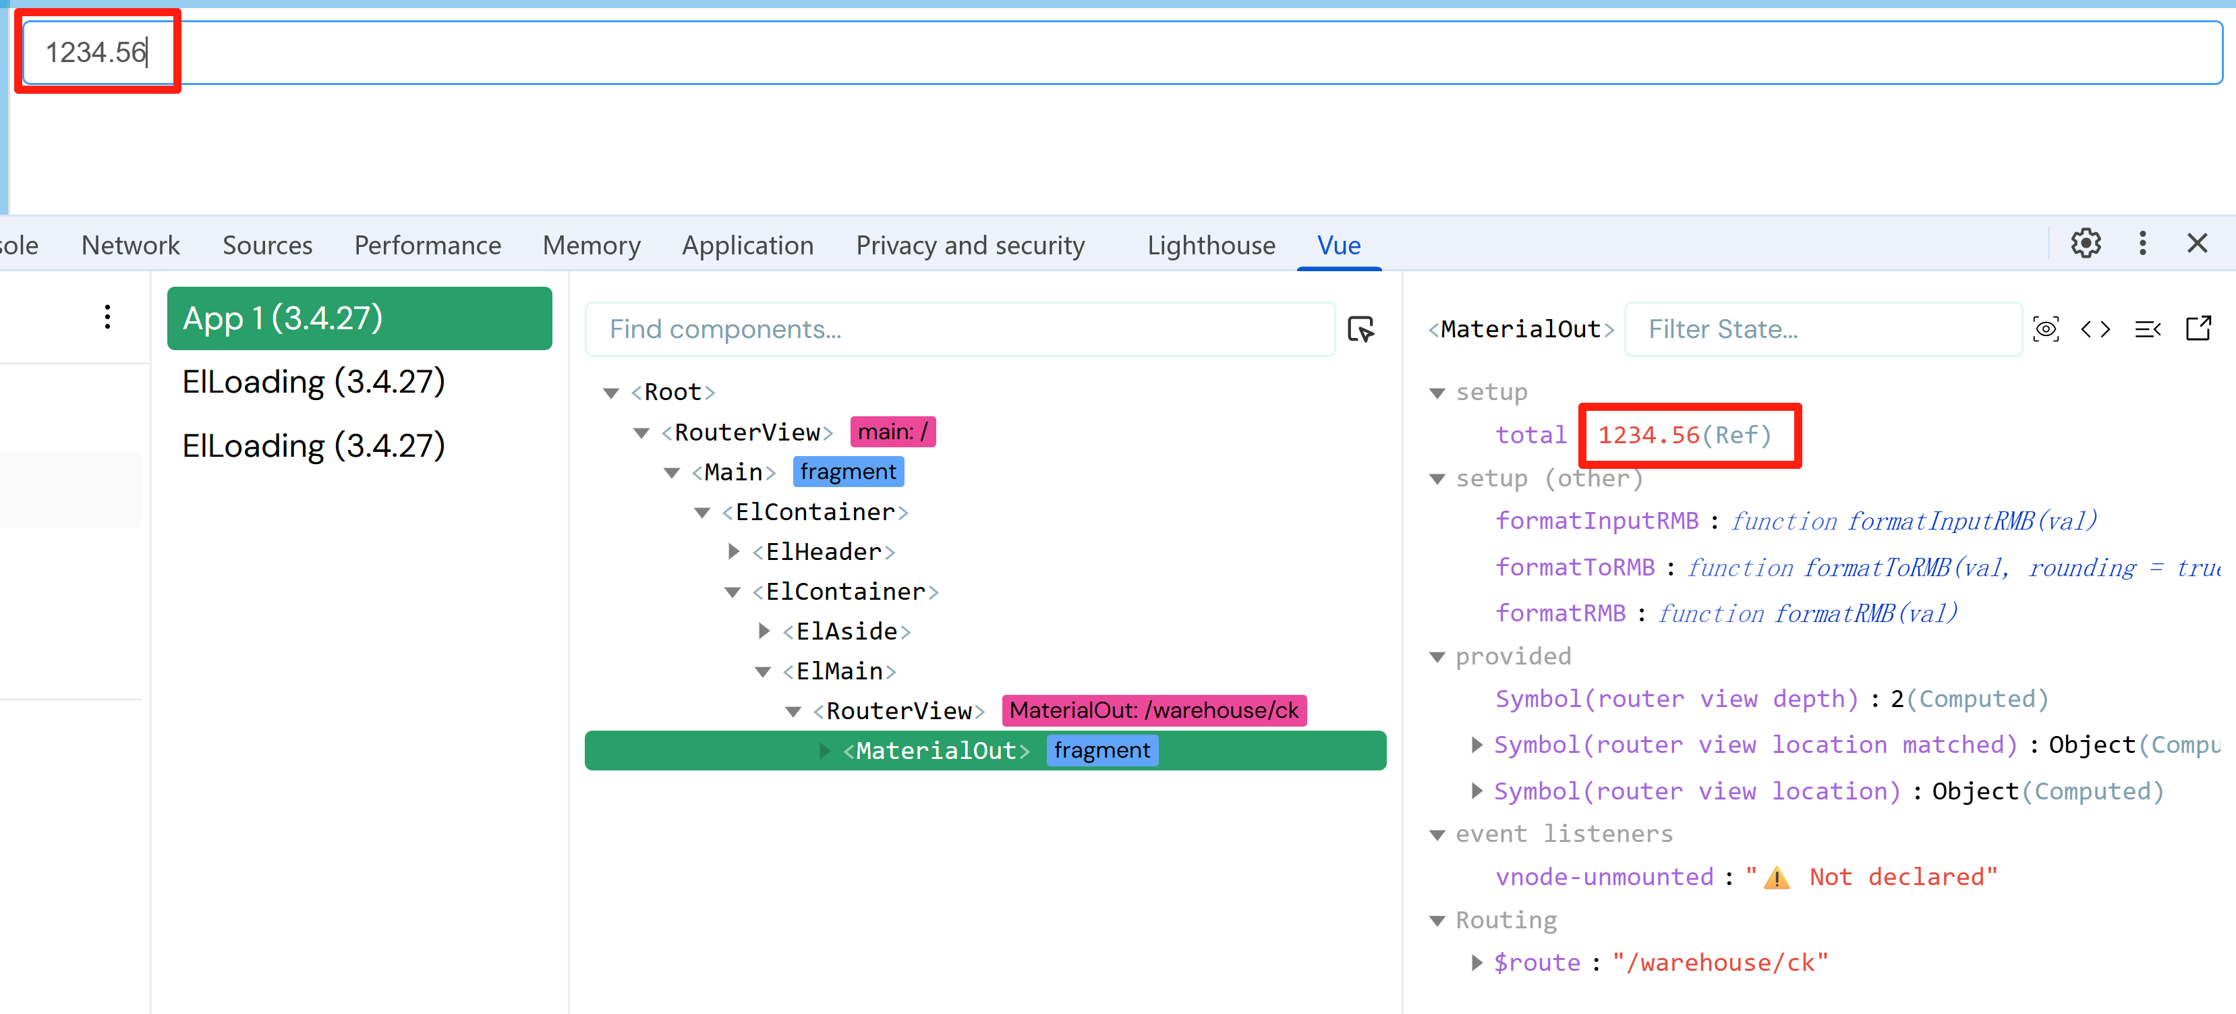Switch to the Network tab
The width and height of the screenshot is (2236, 1014).
point(130,246)
